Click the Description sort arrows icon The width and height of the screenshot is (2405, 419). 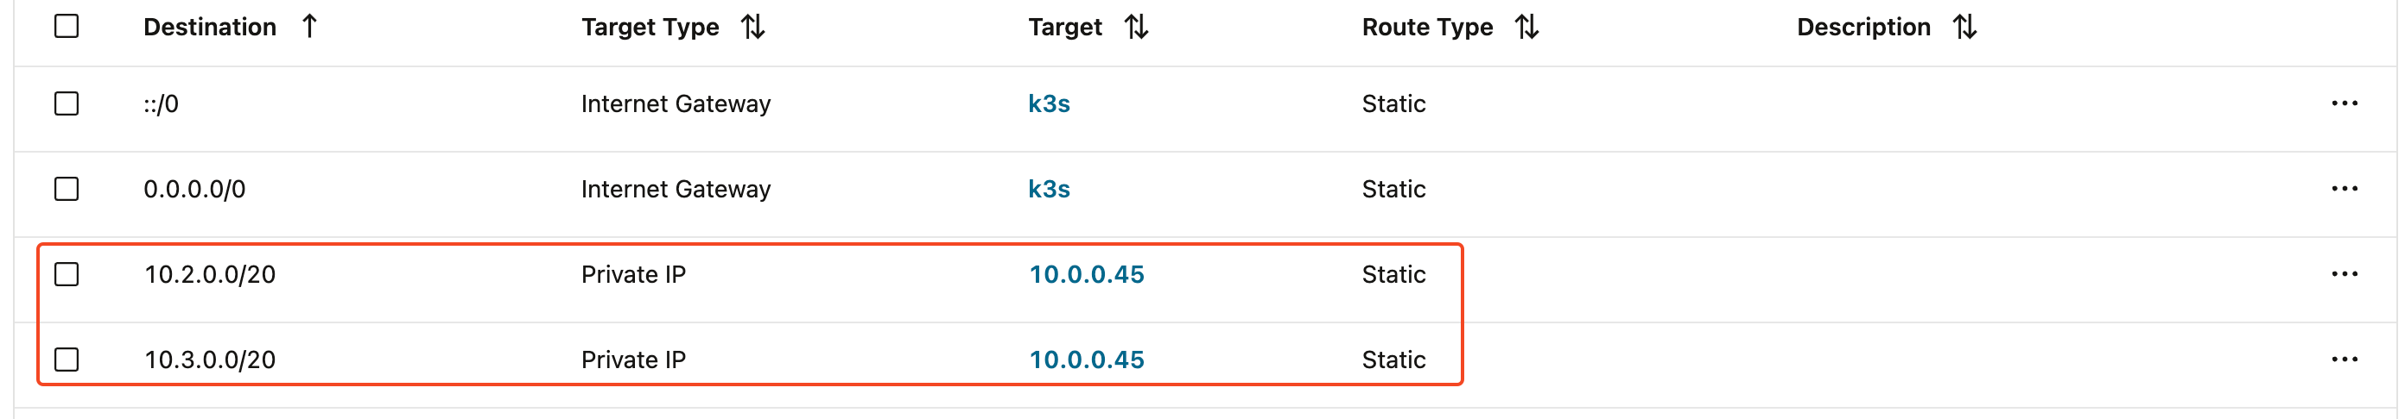point(1965,27)
